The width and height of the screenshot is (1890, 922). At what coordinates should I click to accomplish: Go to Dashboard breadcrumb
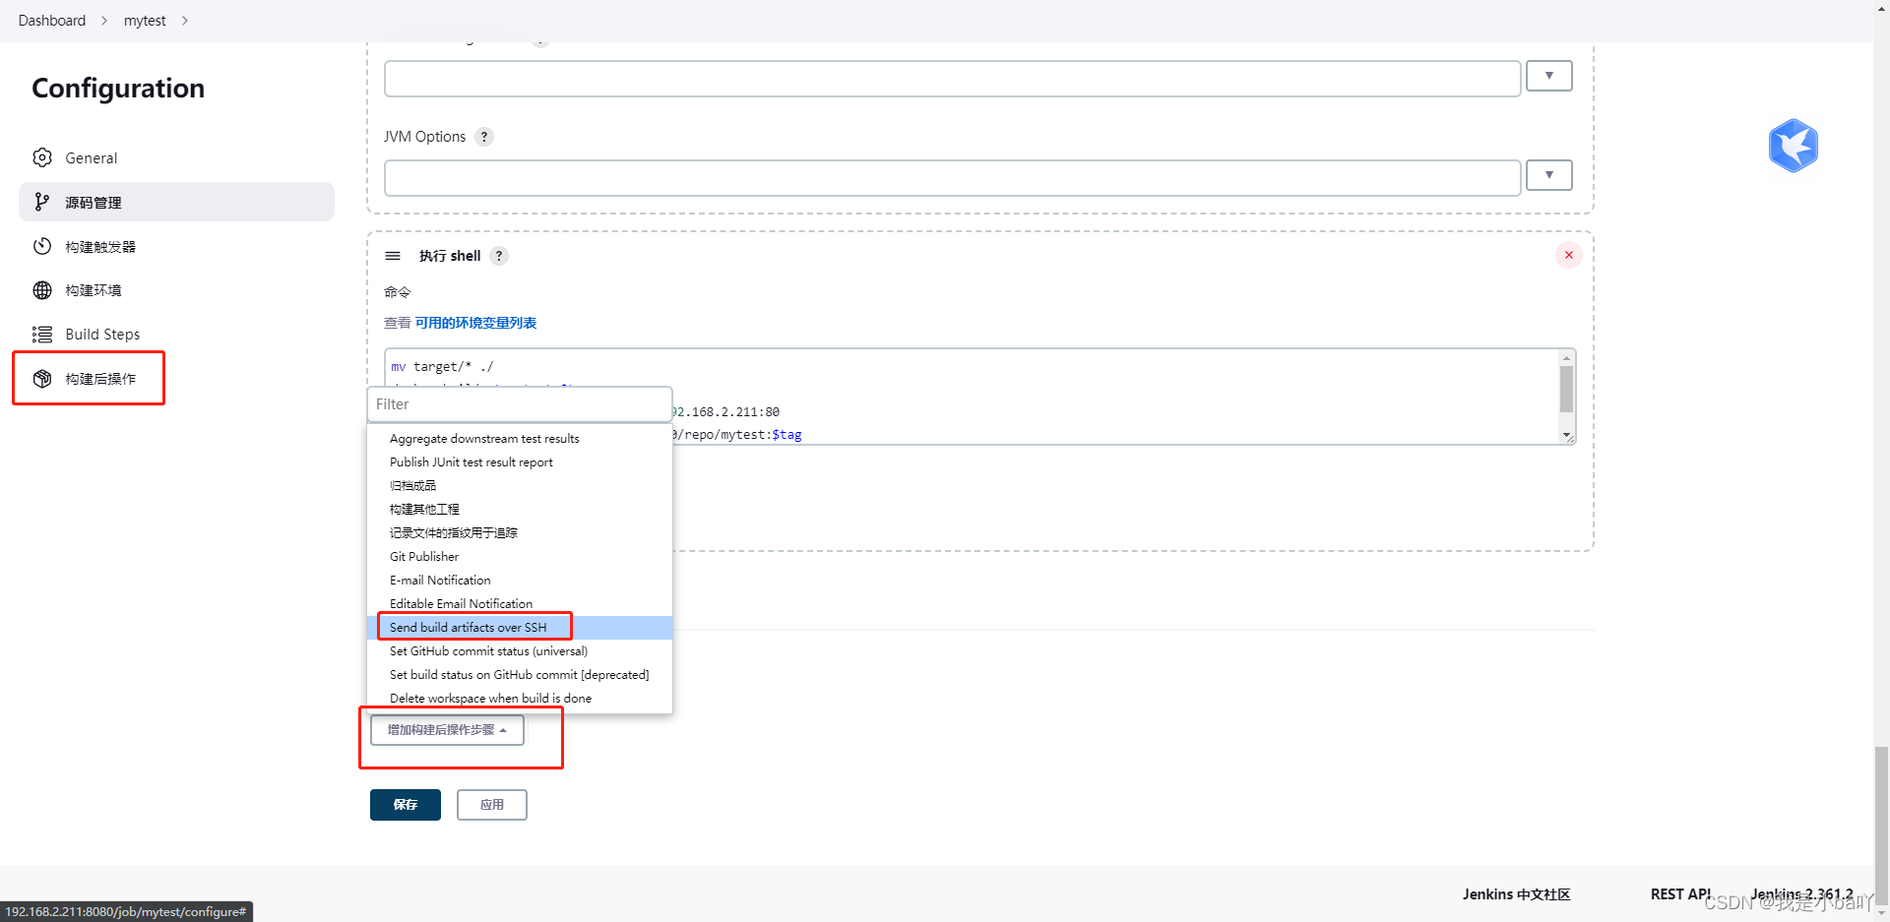tap(52, 21)
